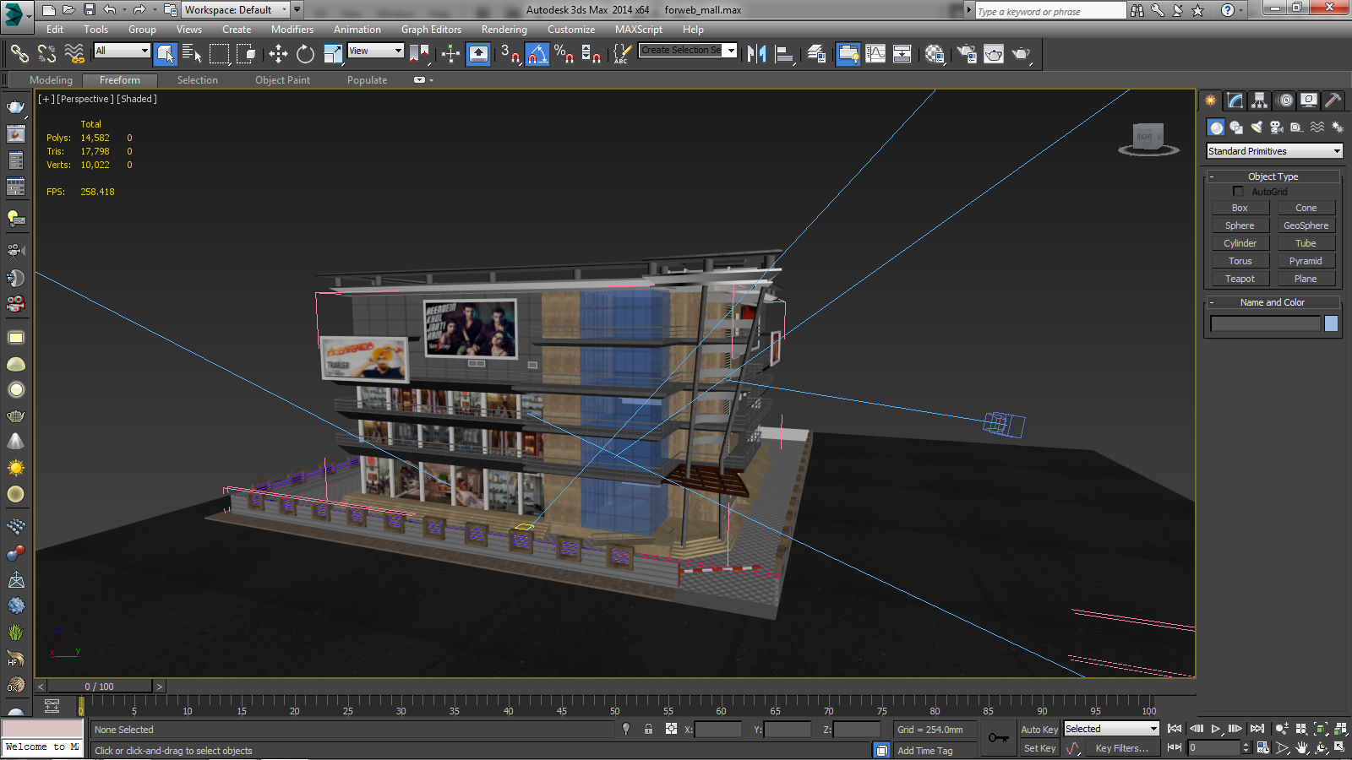
Task: Click the object name input field
Action: pos(1265,323)
